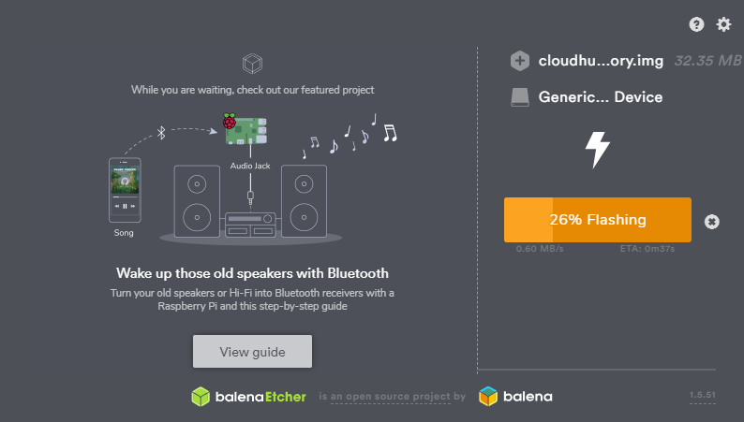
Task: Click the plus hexagon image icon
Action: pos(519,61)
